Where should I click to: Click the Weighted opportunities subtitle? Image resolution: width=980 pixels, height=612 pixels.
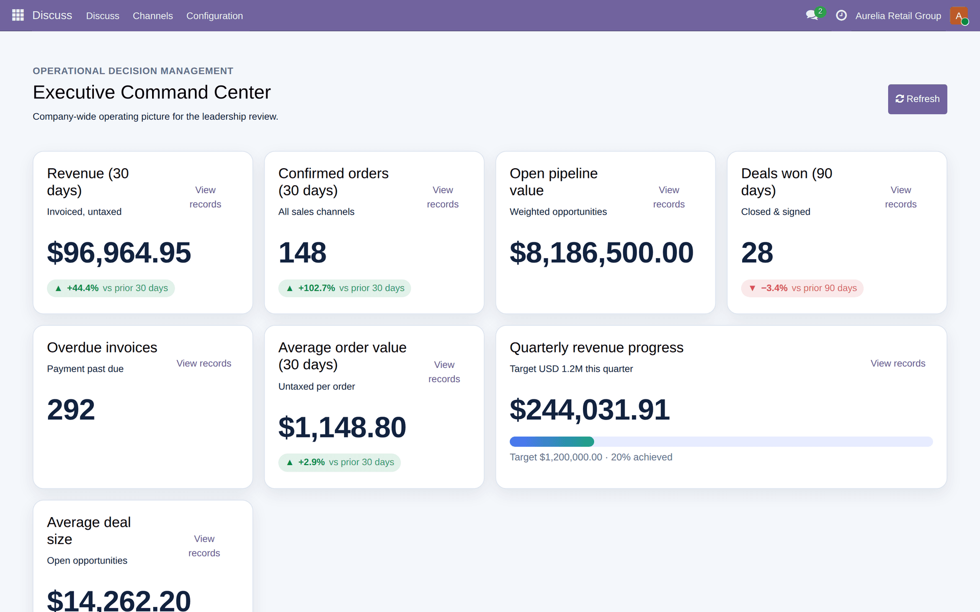coord(558,212)
